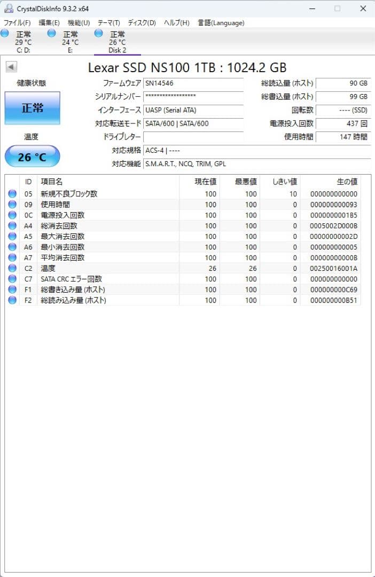Click status orb for attribute A5 row
This screenshot has width=375, height=577.
coord(12,236)
